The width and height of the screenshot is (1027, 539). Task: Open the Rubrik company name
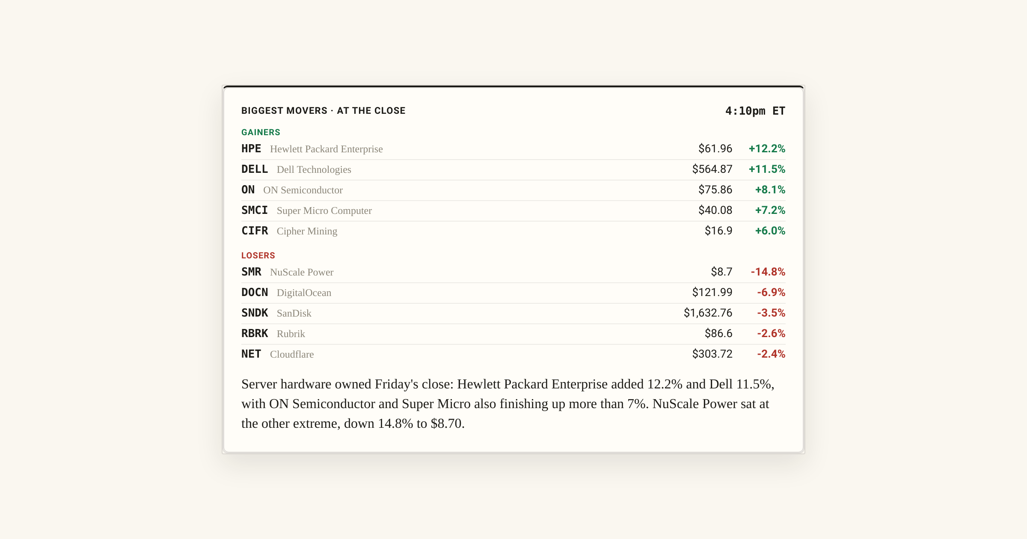click(x=291, y=334)
